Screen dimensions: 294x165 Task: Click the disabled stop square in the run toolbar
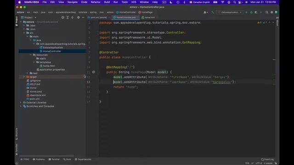coord(261,12)
